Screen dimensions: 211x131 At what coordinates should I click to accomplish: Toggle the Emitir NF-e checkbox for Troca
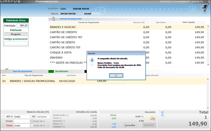(32, 125)
